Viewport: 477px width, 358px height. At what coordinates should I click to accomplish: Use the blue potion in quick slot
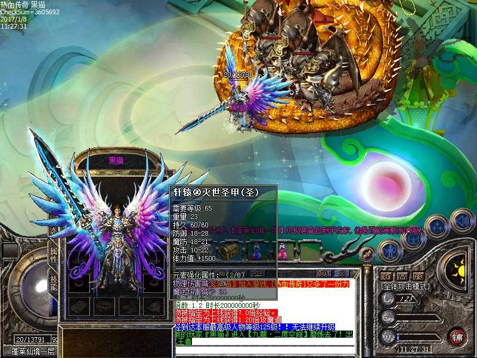(256, 251)
